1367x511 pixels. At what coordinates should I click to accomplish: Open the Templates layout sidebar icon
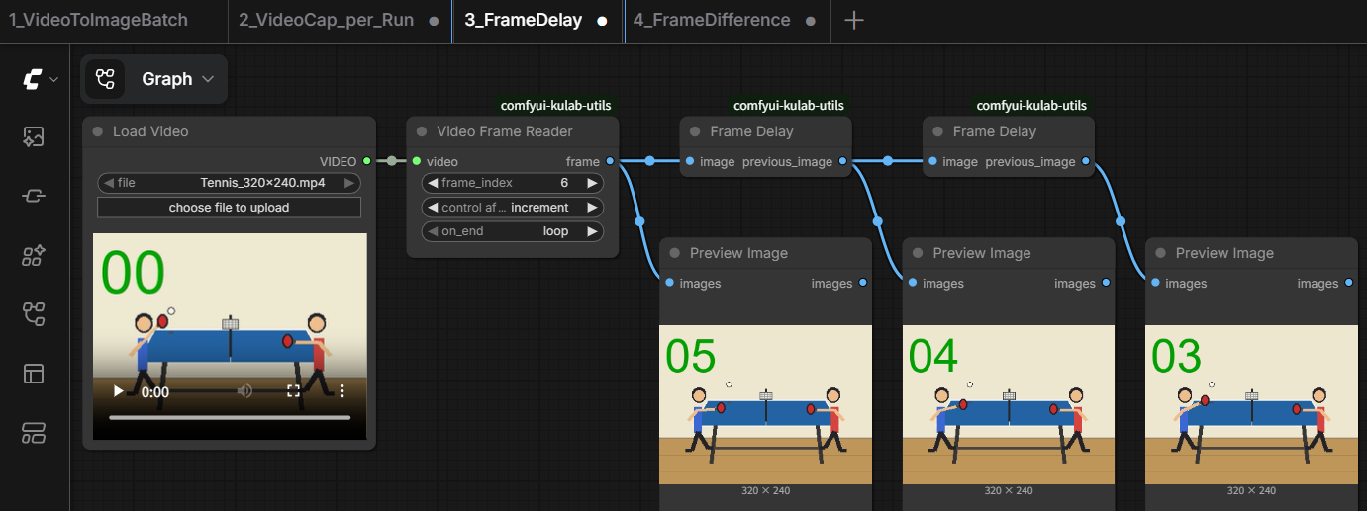[34, 374]
